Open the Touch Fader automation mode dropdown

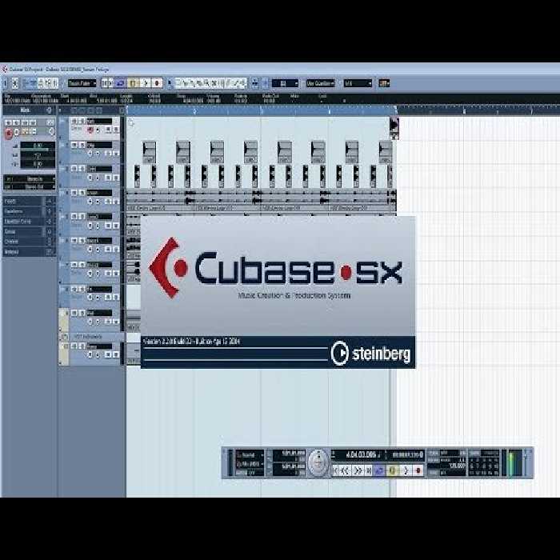(82, 83)
